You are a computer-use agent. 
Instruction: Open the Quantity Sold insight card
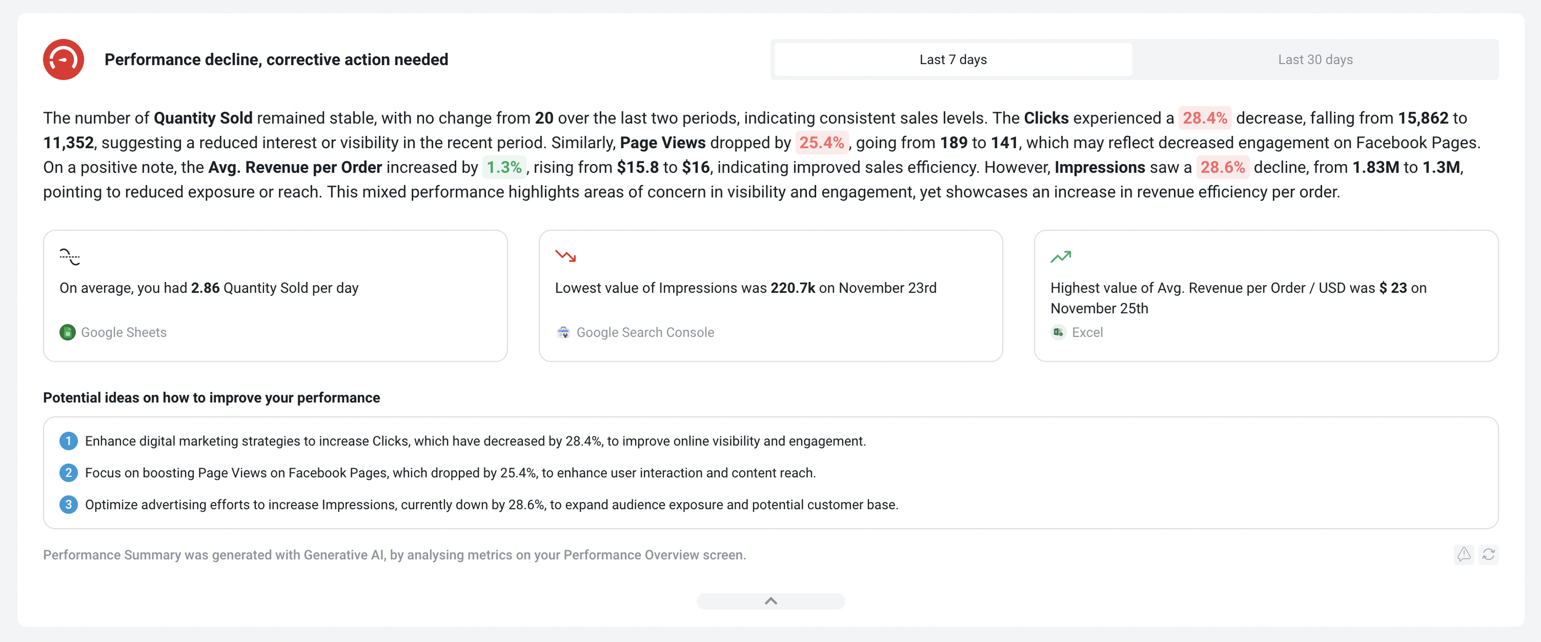coord(275,296)
